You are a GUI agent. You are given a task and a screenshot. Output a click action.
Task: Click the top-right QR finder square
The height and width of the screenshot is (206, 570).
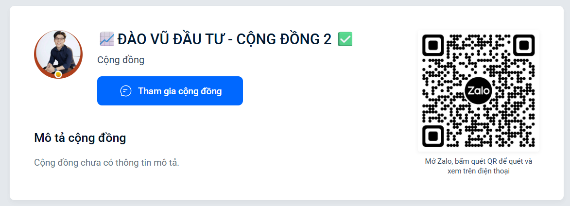pos(524,45)
